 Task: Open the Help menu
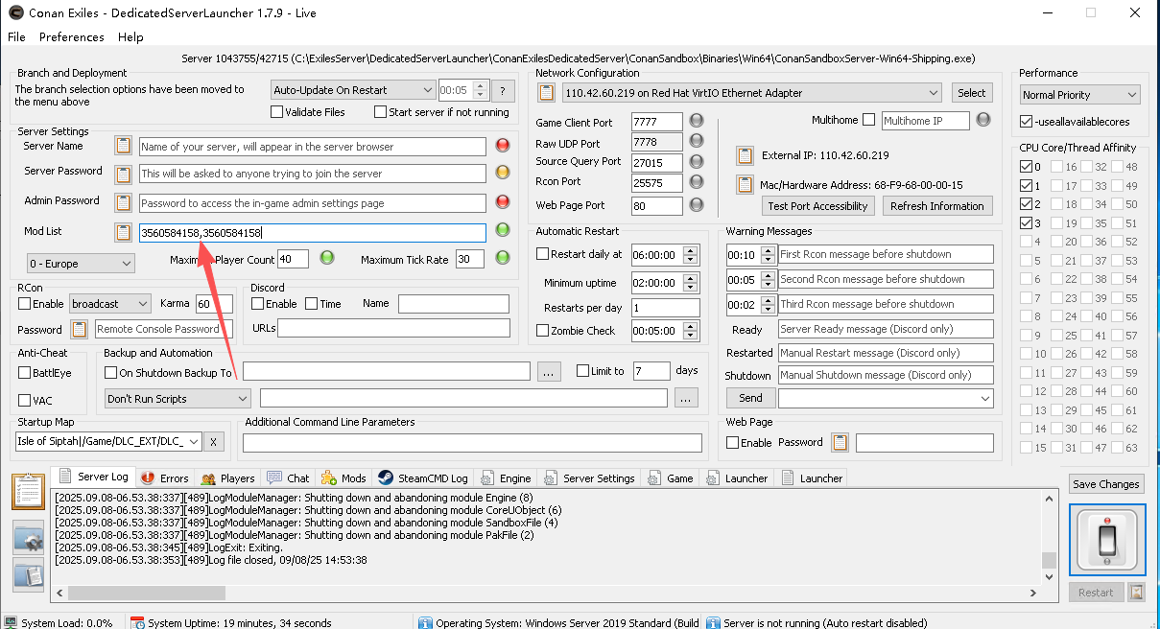click(130, 37)
